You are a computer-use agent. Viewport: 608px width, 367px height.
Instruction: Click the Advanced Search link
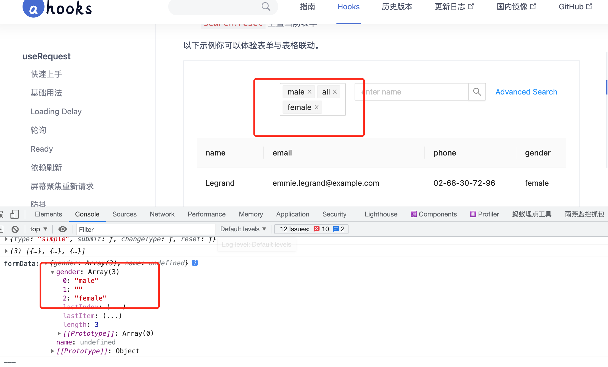pyautogui.click(x=526, y=92)
